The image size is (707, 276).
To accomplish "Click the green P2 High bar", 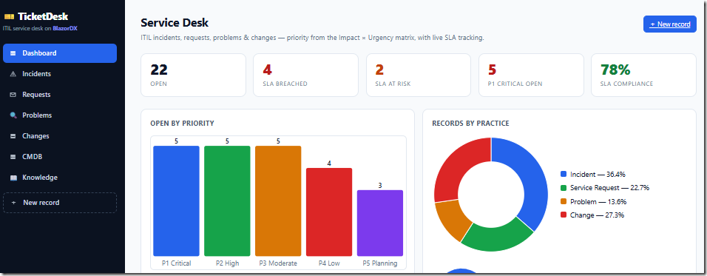I will [227, 201].
